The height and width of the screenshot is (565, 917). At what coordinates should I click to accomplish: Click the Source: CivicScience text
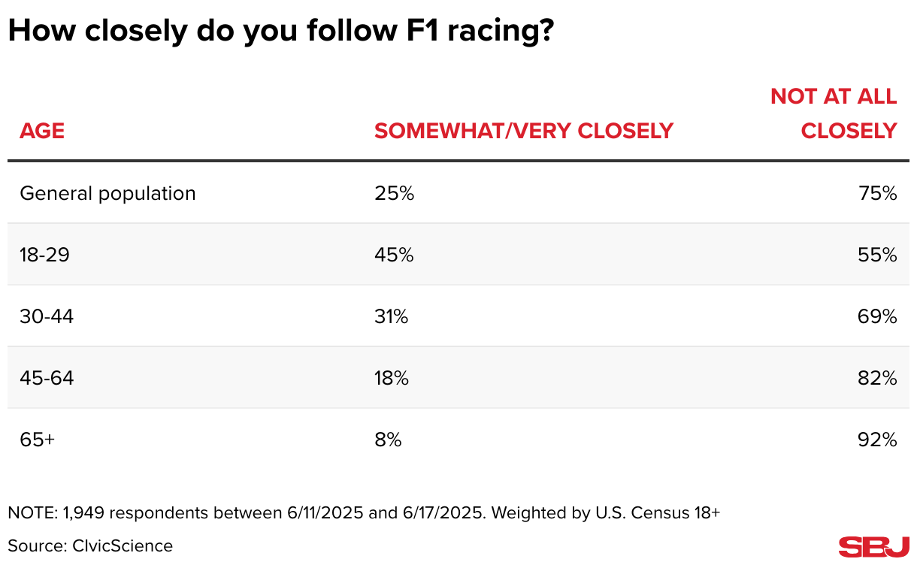pyautogui.click(x=90, y=545)
